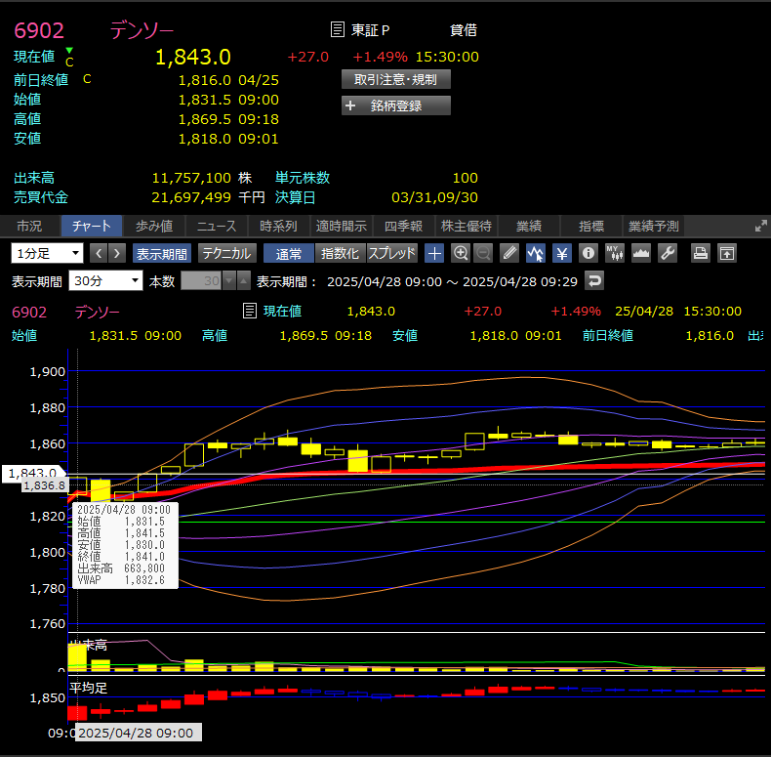
Task: Open the 1分足 timeframe dropdown
Action: click(x=47, y=253)
